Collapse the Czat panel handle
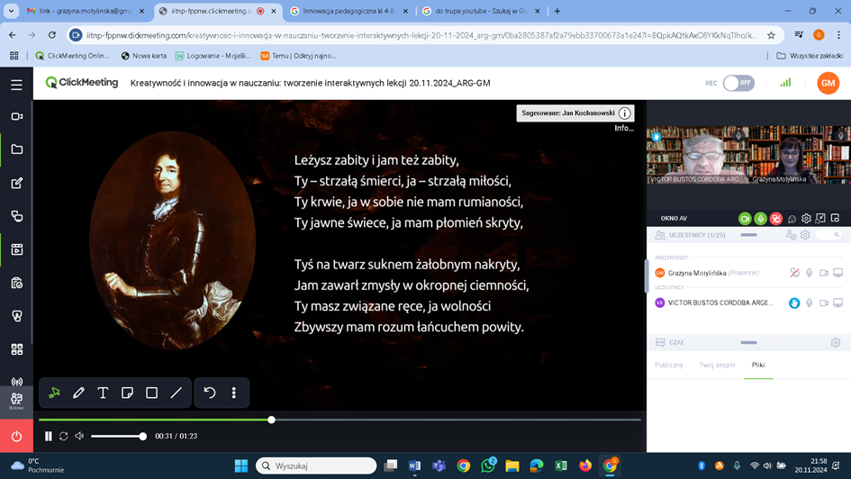This screenshot has width=851, height=479. click(748, 342)
